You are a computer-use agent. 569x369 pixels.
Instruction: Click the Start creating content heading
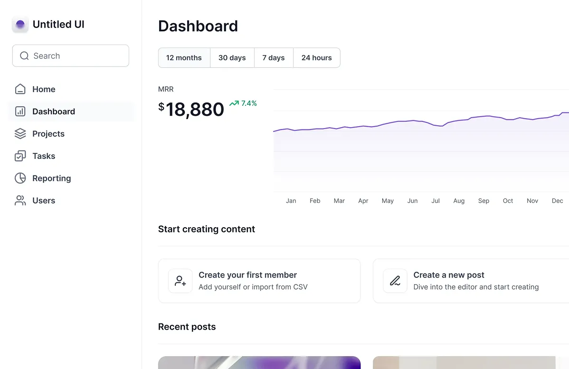click(x=207, y=229)
